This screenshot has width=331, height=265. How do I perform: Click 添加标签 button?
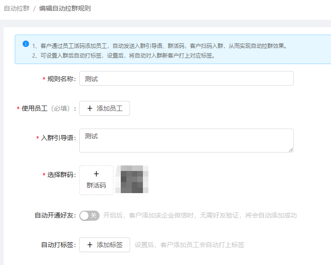coord(105,245)
